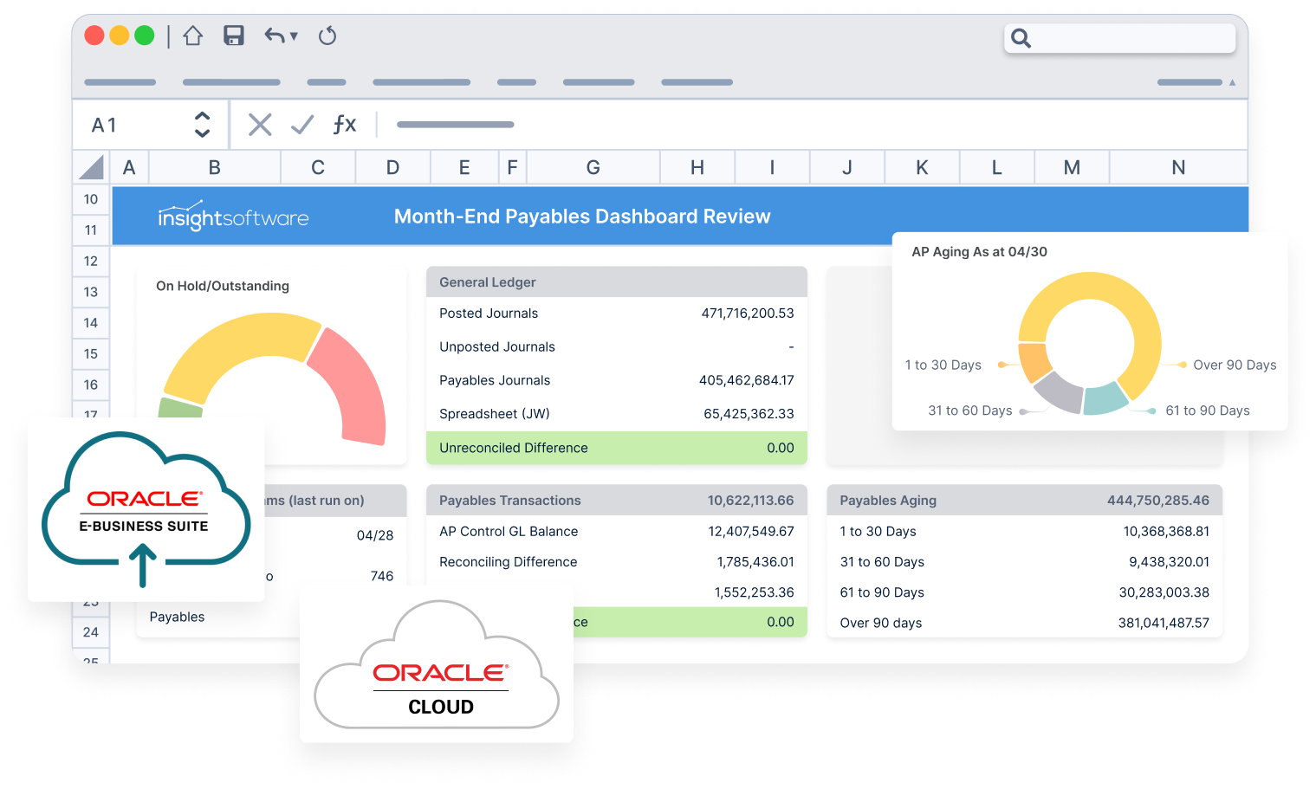
Task: Click the scrollbar up arrow
Action: coord(1231,82)
